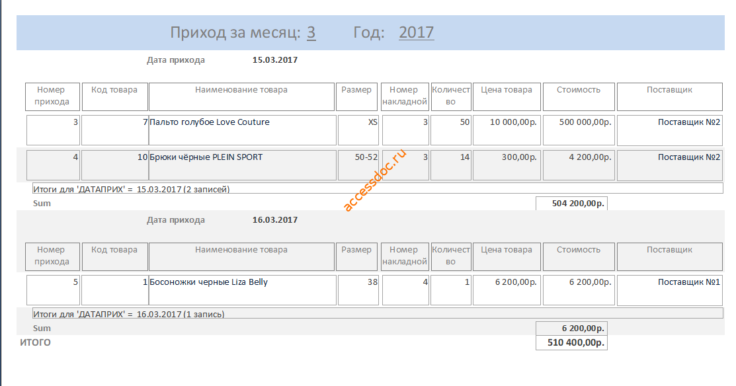Click "Код товара" header in the 16.03.2017 table
Image resolution: width=736 pixels, height=386 pixels.
[115, 256]
